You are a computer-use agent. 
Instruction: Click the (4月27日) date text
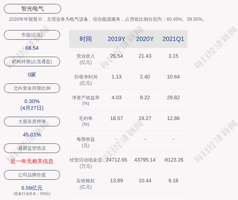tap(32, 108)
